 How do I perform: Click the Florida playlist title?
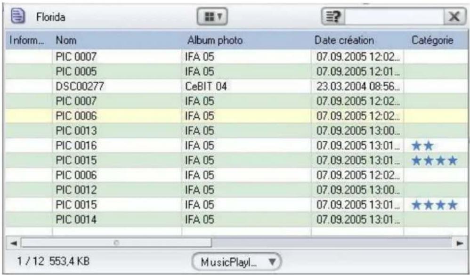tap(51, 17)
